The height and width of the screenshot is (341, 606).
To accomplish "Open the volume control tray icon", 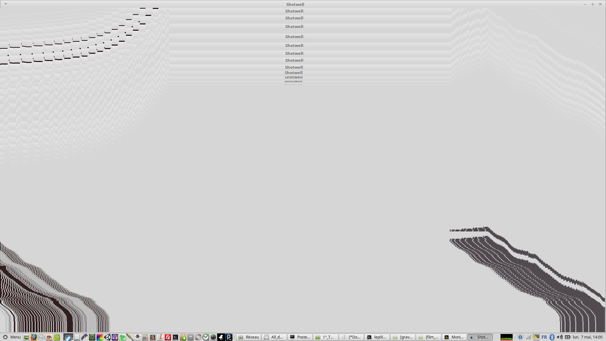I will click(560, 337).
